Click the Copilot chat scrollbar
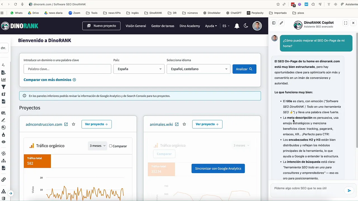358x201 pixels. (x=357, y=89)
